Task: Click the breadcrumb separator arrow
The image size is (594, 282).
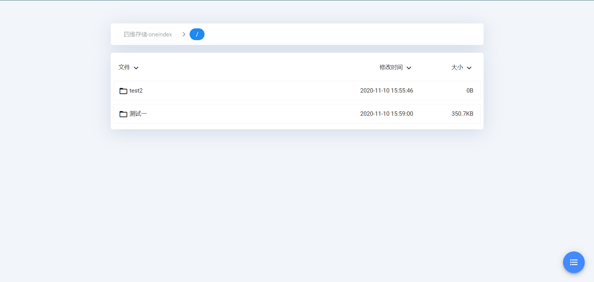Action: [184, 34]
